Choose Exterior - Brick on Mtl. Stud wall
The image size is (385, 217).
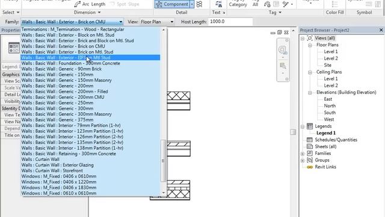pos(90,52)
